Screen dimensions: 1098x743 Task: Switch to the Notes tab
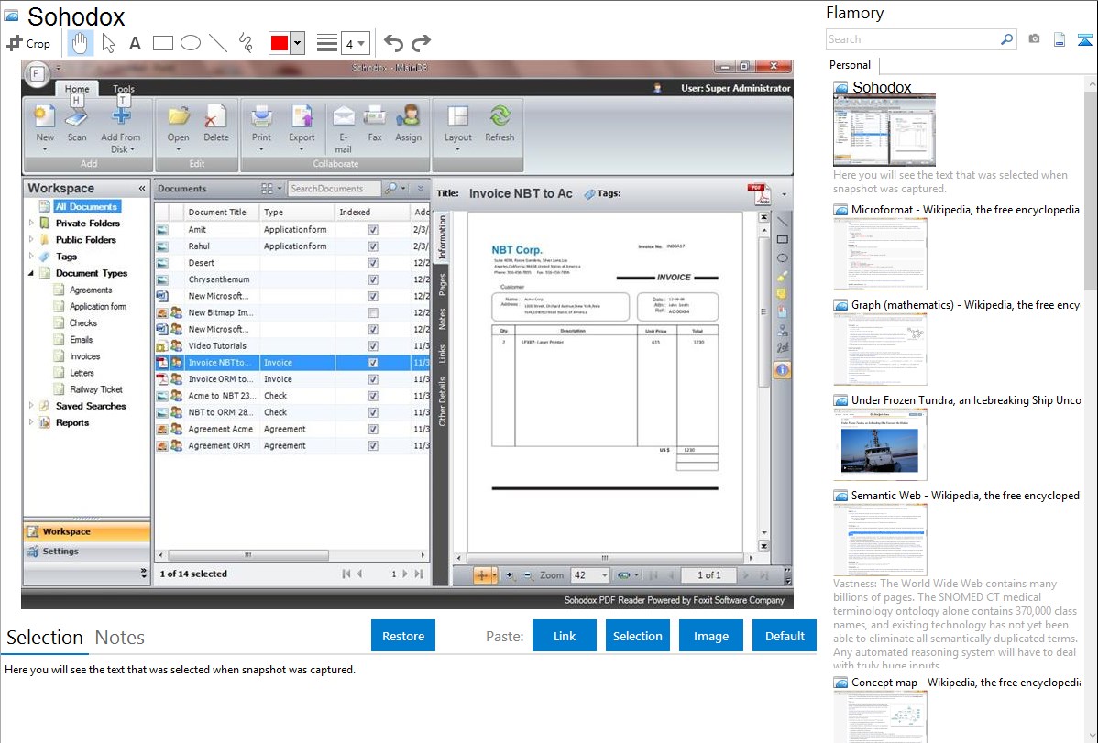point(119,638)
